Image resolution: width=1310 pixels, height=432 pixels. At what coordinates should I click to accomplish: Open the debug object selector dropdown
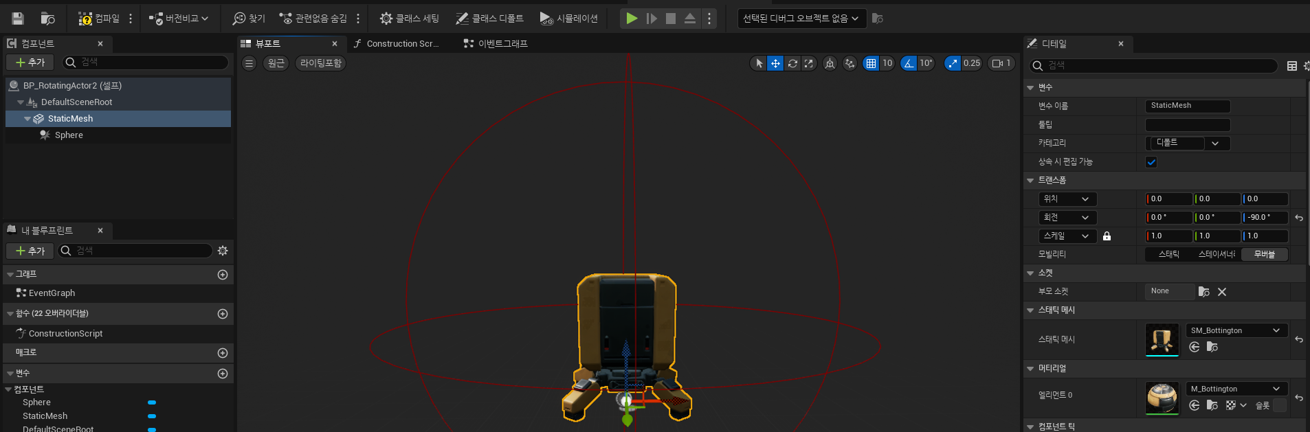[801, 19]
